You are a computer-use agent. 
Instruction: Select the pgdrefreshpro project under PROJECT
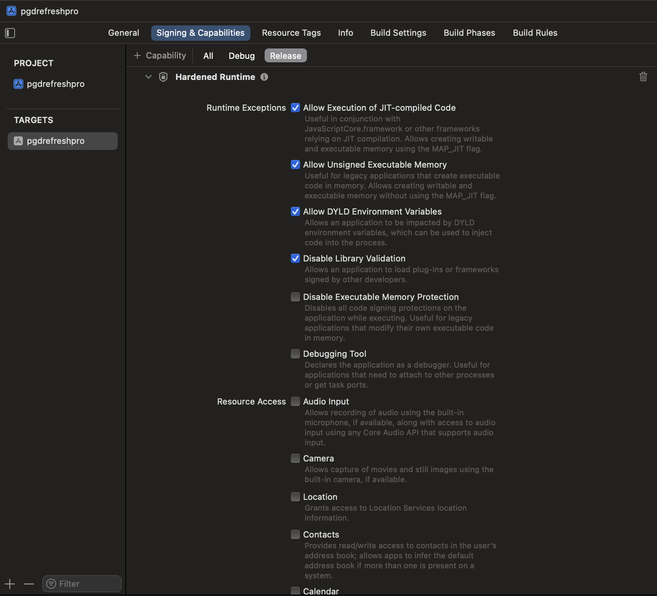[49, 84]
